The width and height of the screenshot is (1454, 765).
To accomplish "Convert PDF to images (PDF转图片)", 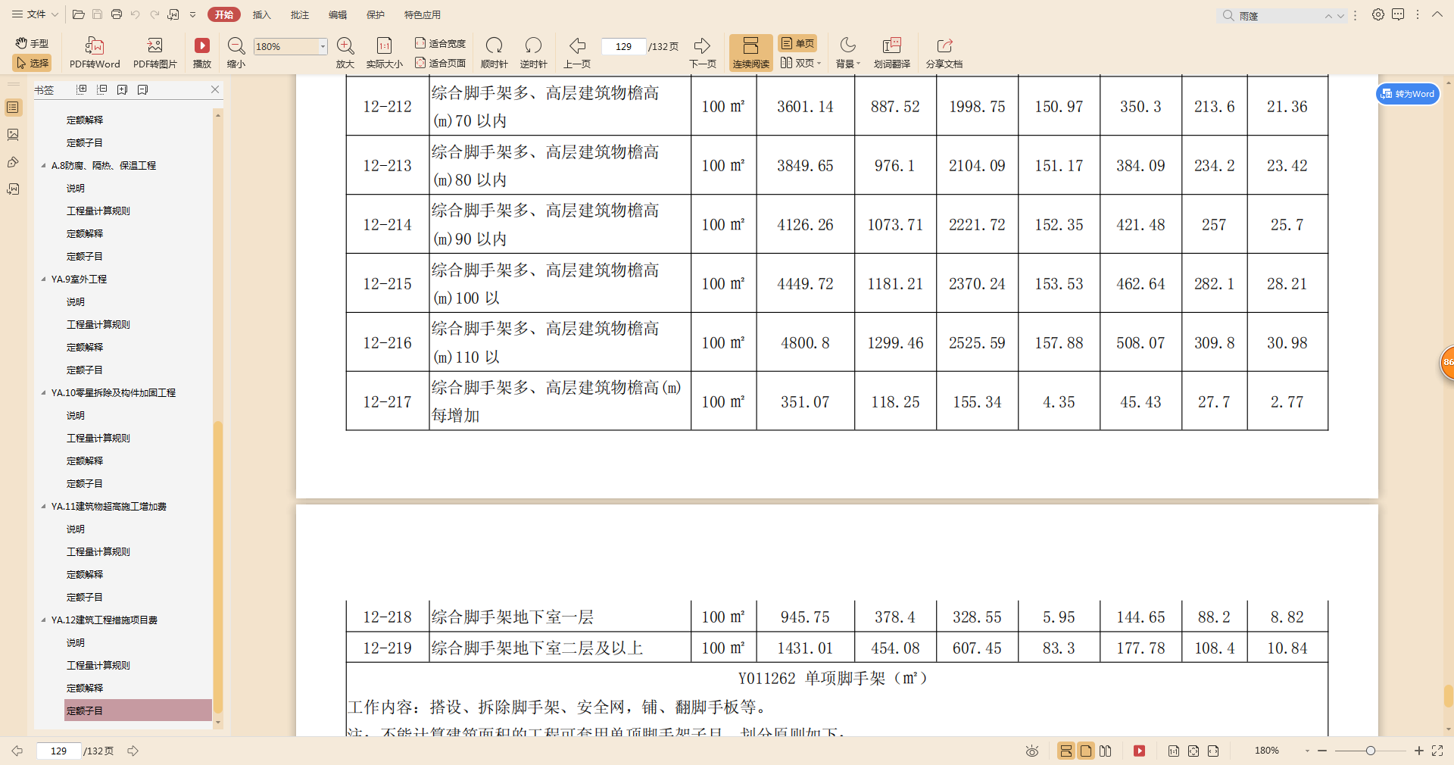I will (155, 52).
